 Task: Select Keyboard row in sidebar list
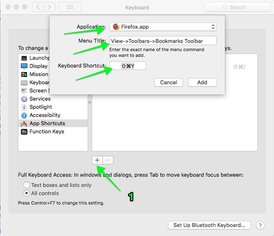tap(35, 82)
